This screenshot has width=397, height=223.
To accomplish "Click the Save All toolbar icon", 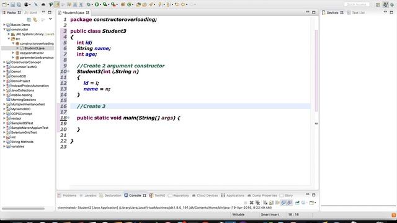I will coord(19,4).
